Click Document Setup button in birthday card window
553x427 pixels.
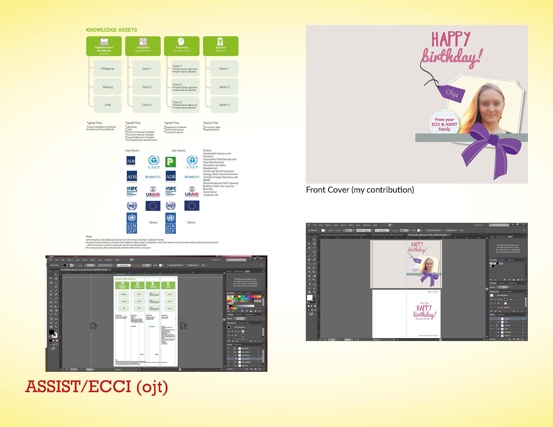click(x=433, y=230)
